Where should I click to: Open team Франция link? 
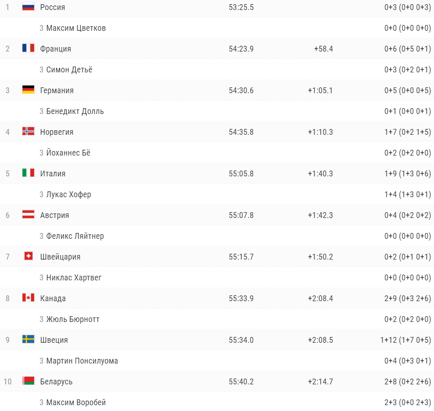tap(55, 49)
